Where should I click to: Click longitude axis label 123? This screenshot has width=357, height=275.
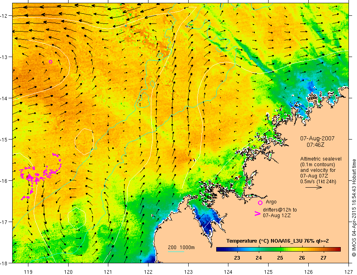[x=188, y=272]
